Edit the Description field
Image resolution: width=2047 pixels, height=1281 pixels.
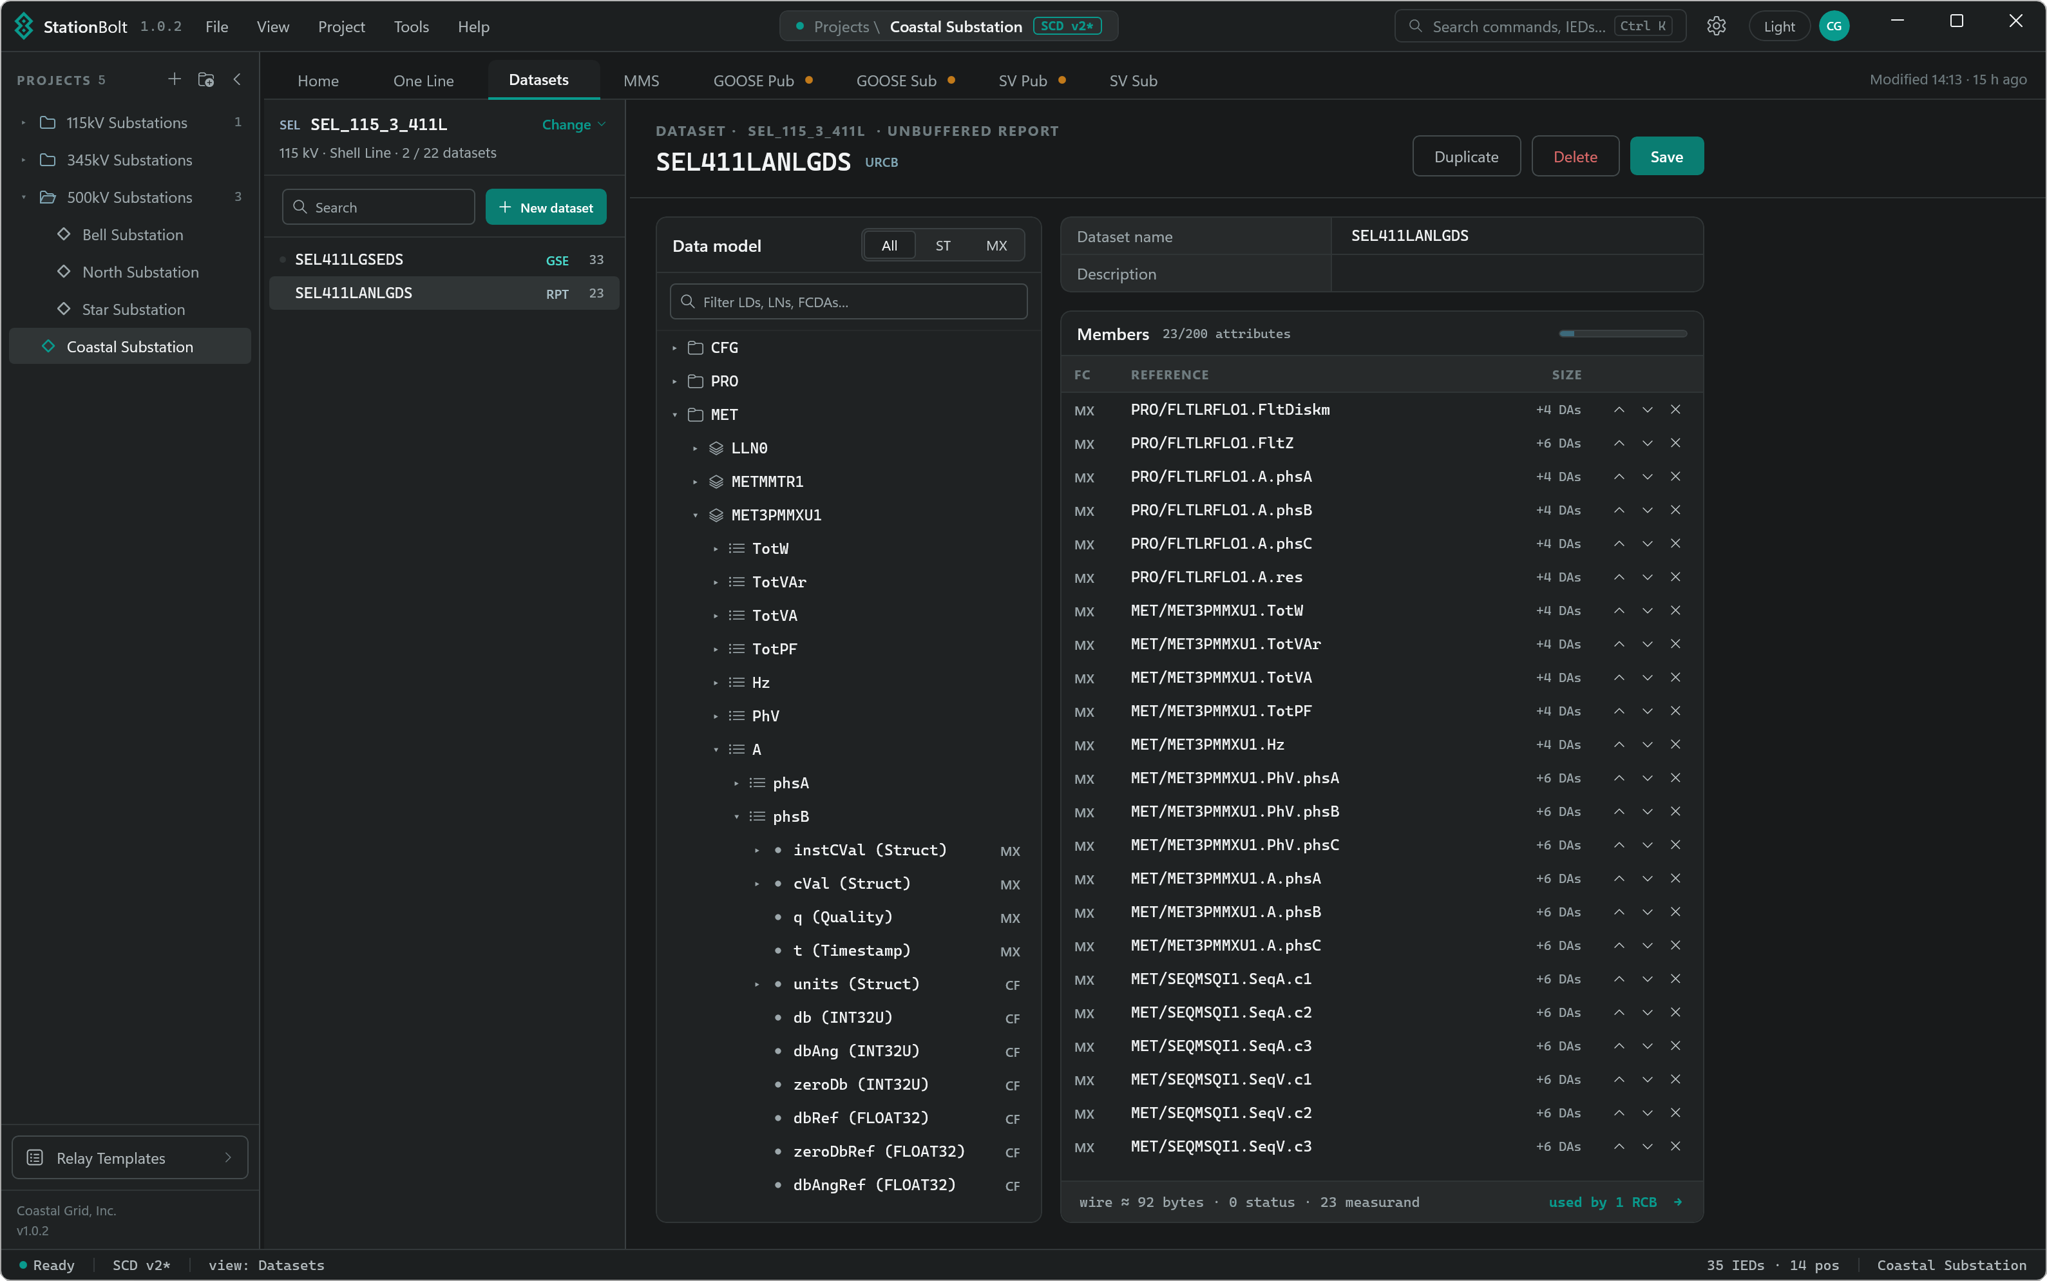[1517, 274]
